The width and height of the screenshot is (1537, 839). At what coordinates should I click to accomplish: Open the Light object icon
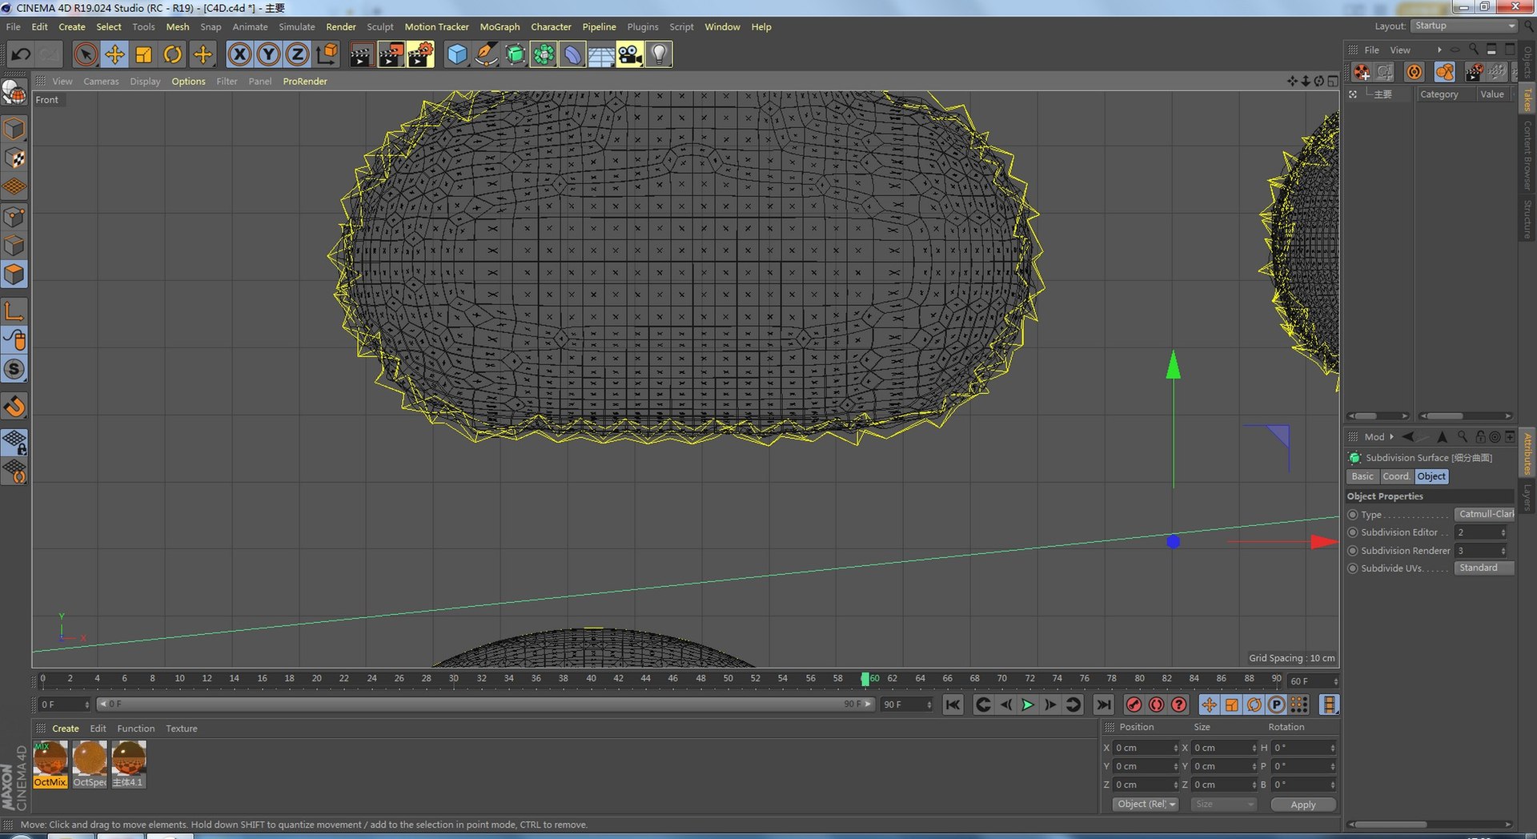tap(658, 54)
